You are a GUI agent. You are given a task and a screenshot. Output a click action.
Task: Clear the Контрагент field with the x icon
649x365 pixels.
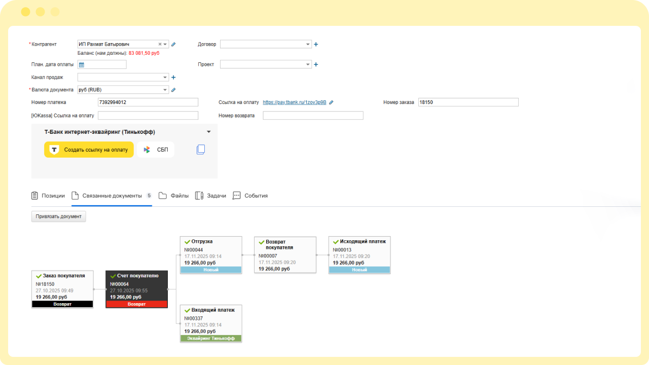point(160,44)
